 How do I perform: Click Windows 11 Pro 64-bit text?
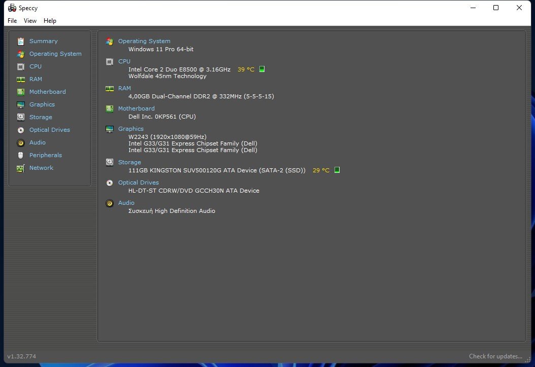(x=161, y=49)
